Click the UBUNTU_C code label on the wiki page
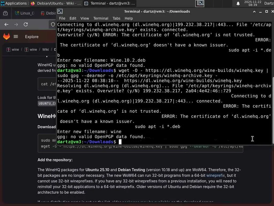Viewport: 274px width, 206px height. (x=47, y=103)
